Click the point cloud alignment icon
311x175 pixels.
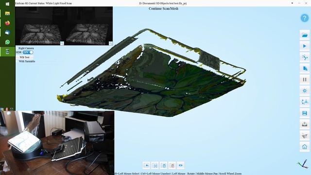click(305, 57)
